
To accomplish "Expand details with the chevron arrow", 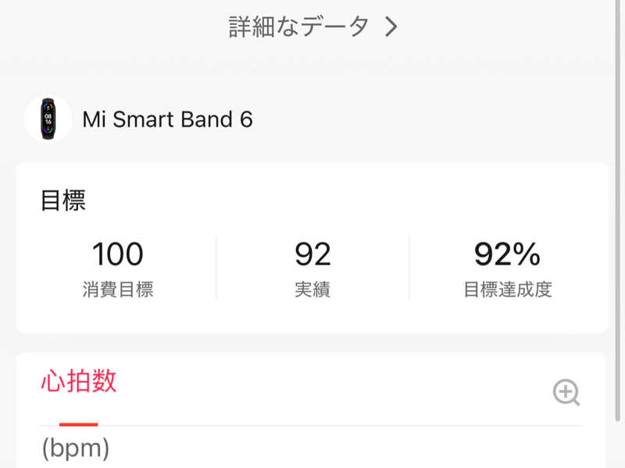I will pos(391,27).
